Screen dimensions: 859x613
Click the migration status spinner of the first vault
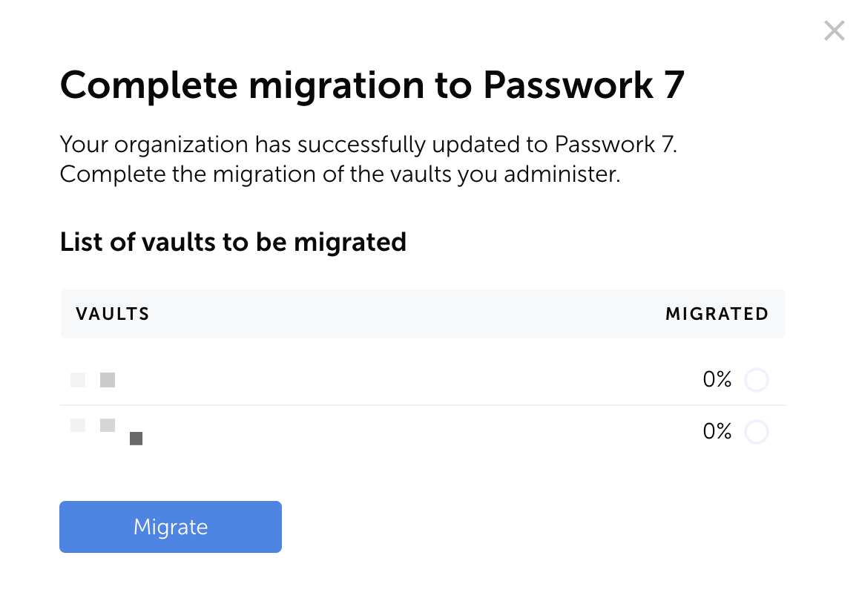[x=757, y=380]
